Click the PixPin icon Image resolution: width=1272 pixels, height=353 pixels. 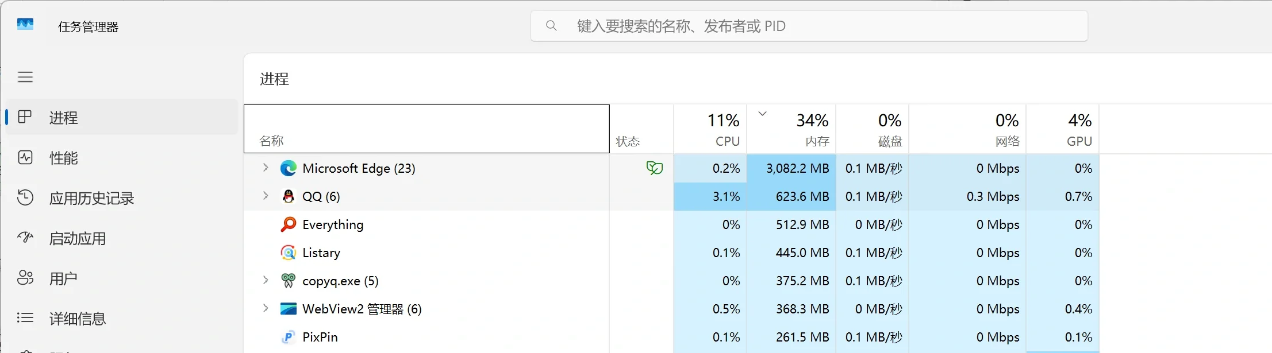[x=288, y=337]
